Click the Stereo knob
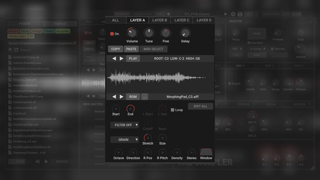 191,153
